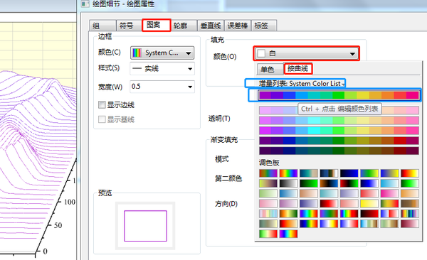Image resolution: width=427 pixels, height=260 pixels.
Task: Toggle the 显示基线 checkbox
Action: 102,119
